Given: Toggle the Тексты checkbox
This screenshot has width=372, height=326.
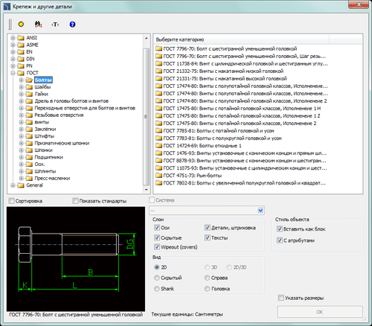Looking at the screenshot, I should [x=208, y=237].
